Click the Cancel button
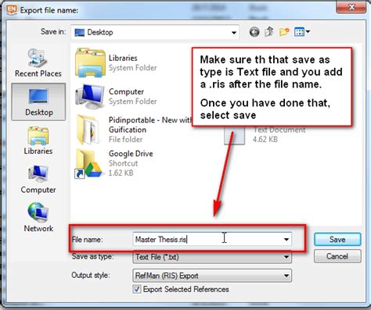Viewport: 371px width, 310px height. (x=337, y=256)
